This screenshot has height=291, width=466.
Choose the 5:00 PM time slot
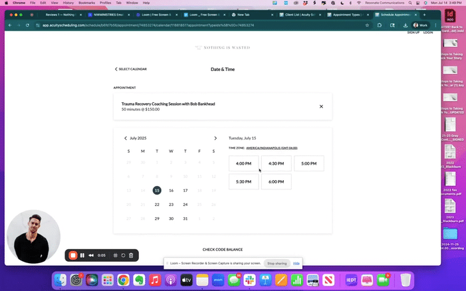[309, 163]
